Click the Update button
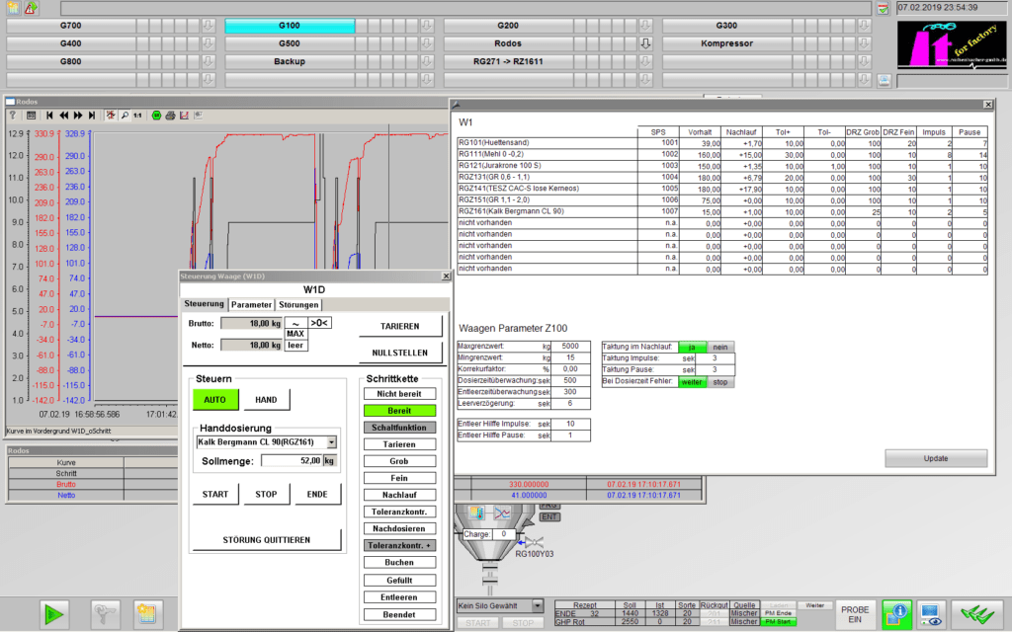Viewport: 1012px width, 632px height. [x=935, y=458]
